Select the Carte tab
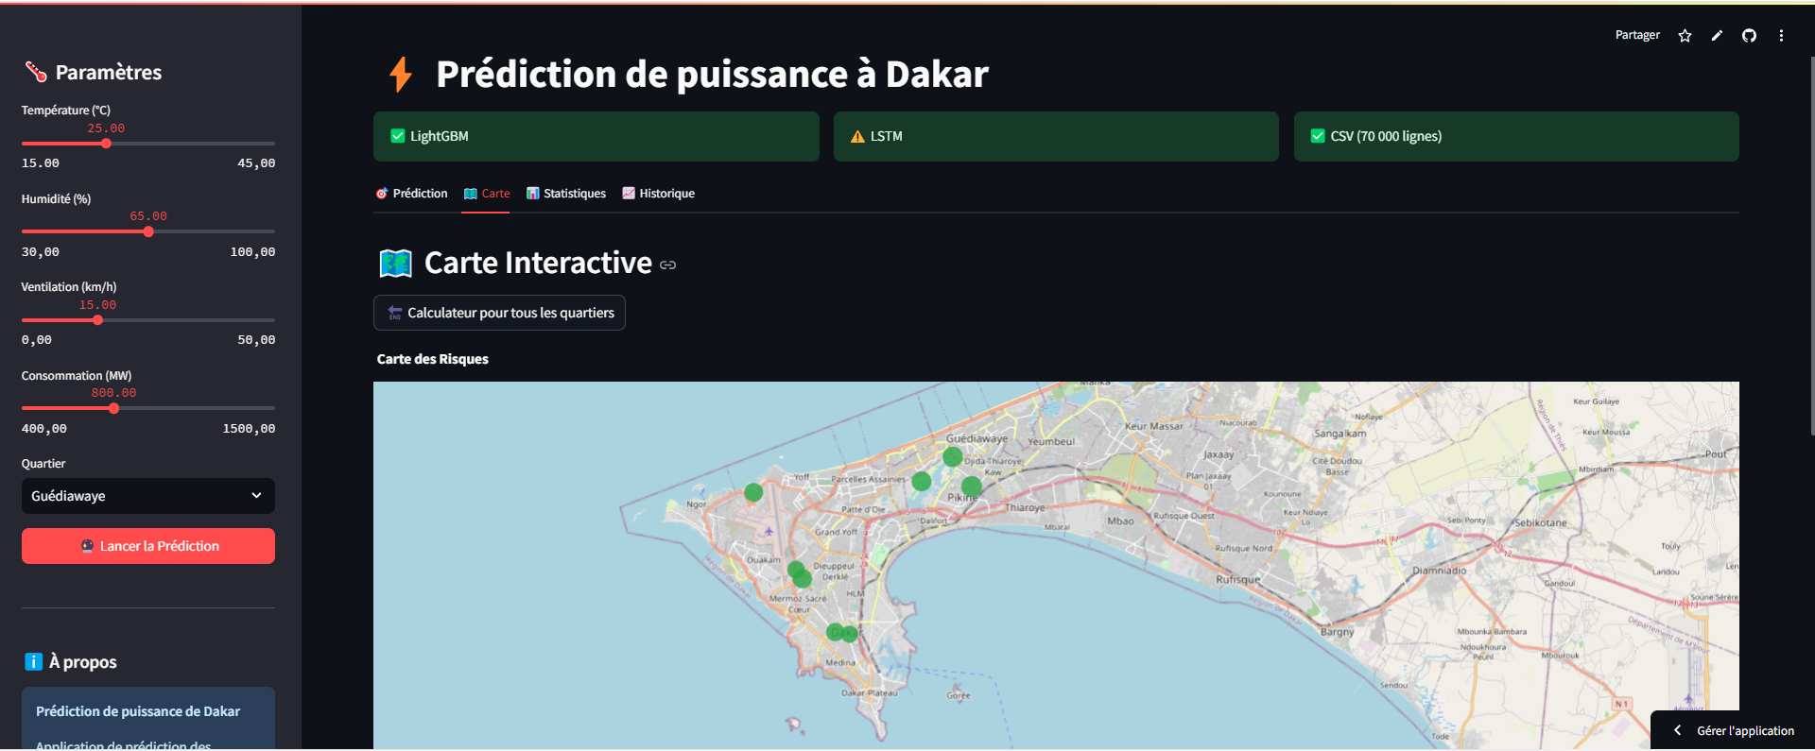 (x=486, y=194)
